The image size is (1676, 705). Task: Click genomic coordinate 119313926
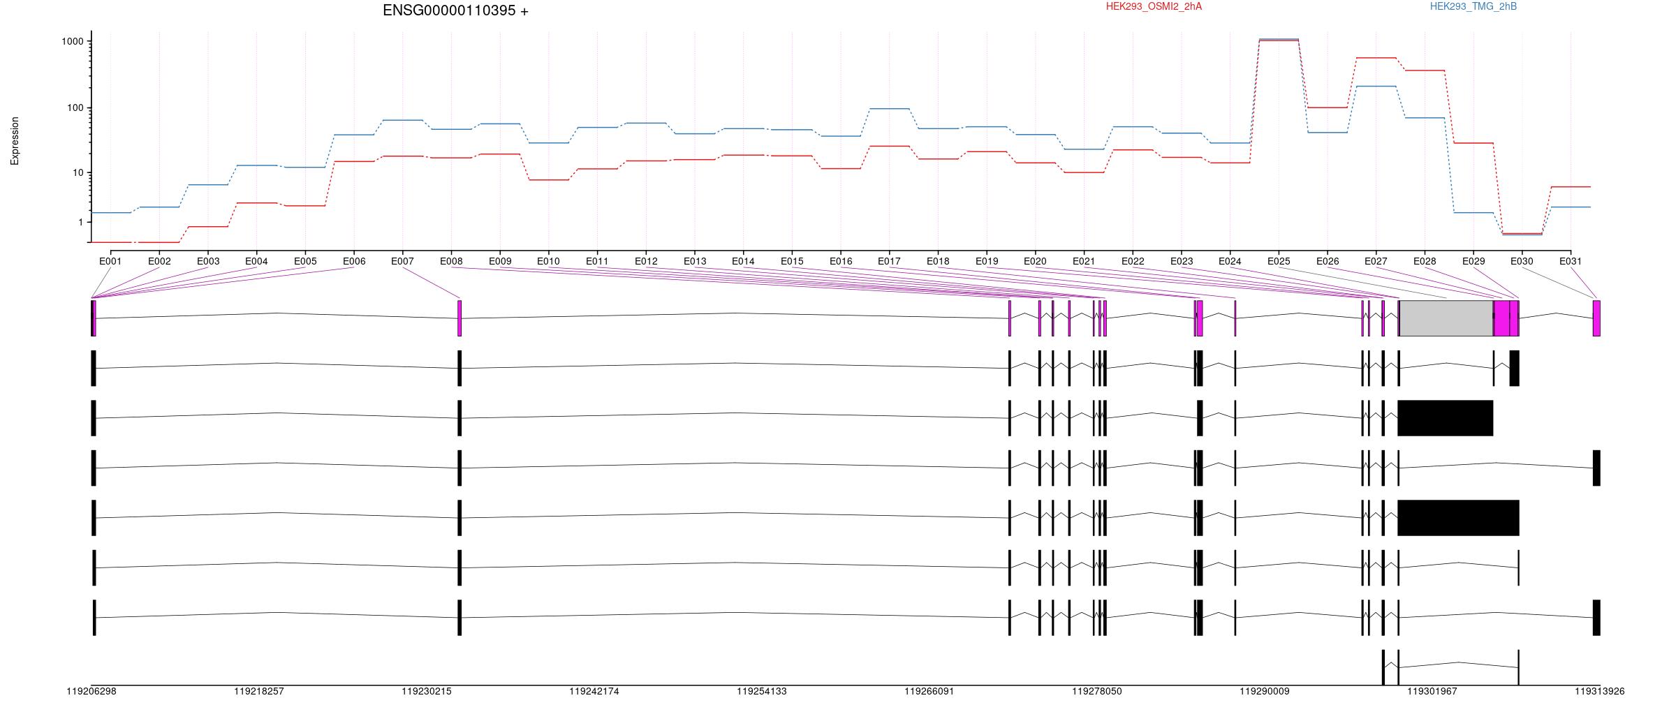pos(1600,692)
